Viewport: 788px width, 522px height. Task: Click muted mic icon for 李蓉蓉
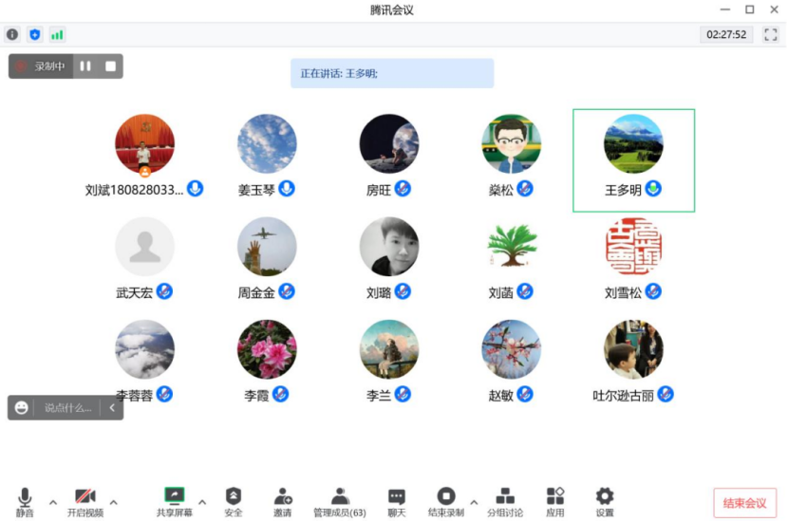tap(164, 395)
